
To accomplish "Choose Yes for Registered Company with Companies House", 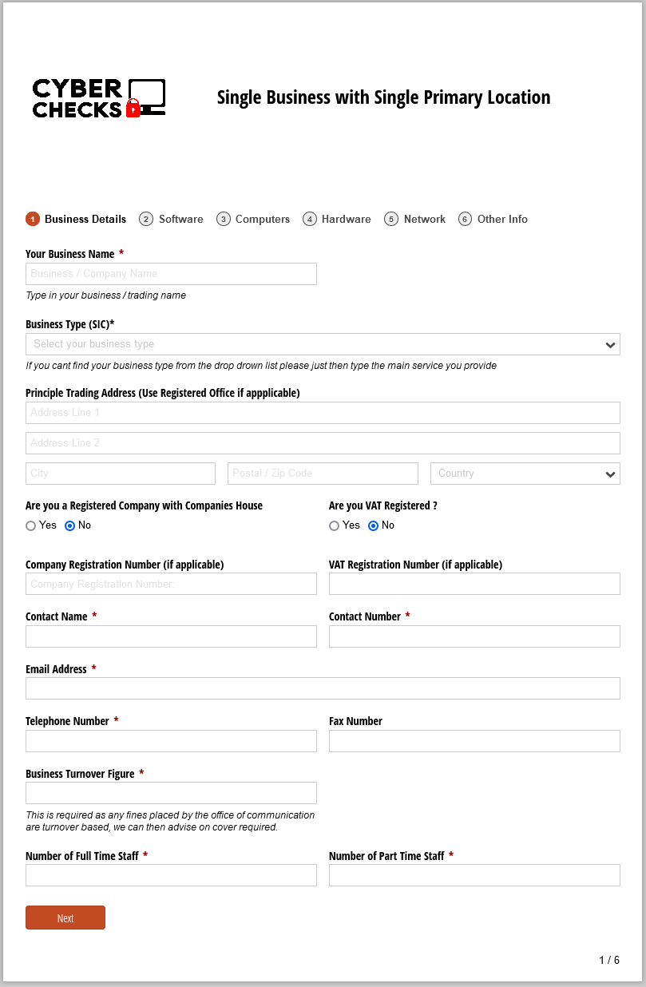I will pyautogui.click(x=31, y=525).
